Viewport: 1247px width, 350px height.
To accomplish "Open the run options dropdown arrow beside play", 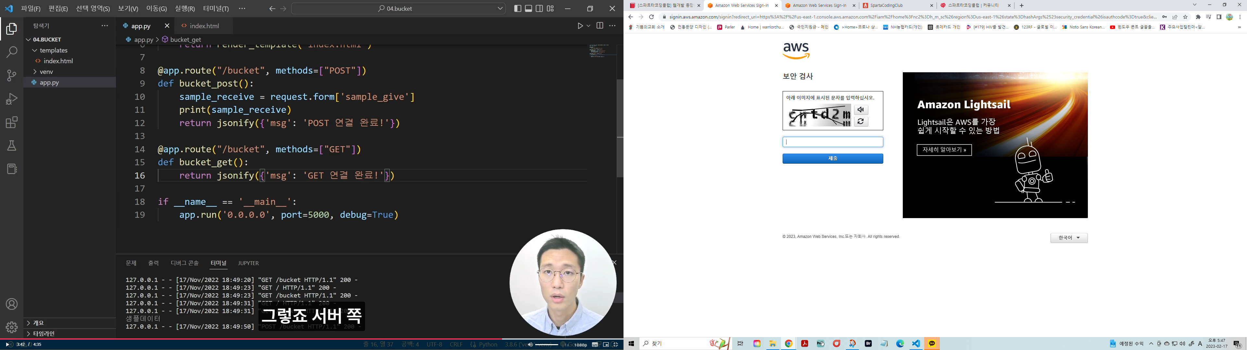I will 589,26.
